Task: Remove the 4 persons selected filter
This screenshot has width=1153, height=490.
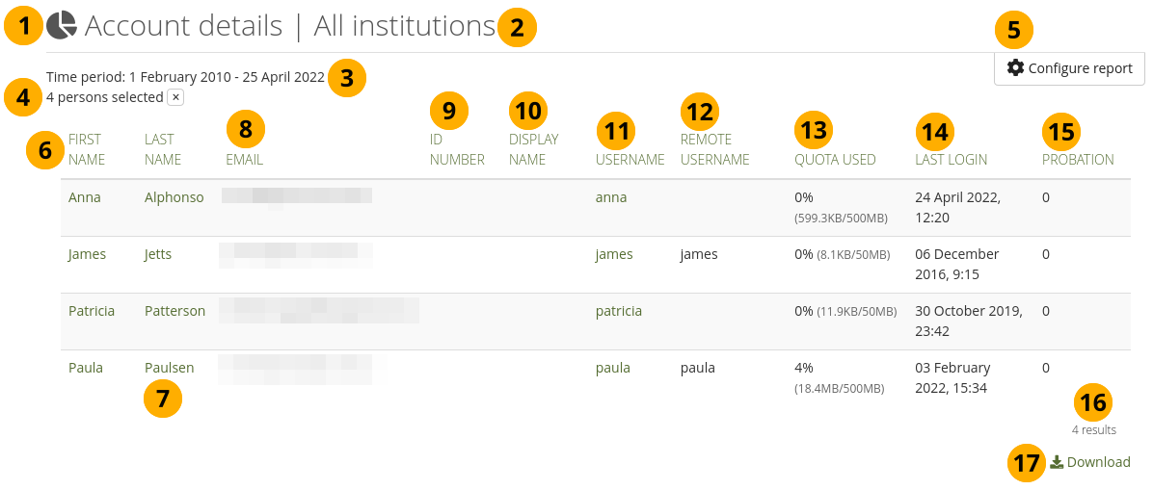Action: tap(175, 97)
